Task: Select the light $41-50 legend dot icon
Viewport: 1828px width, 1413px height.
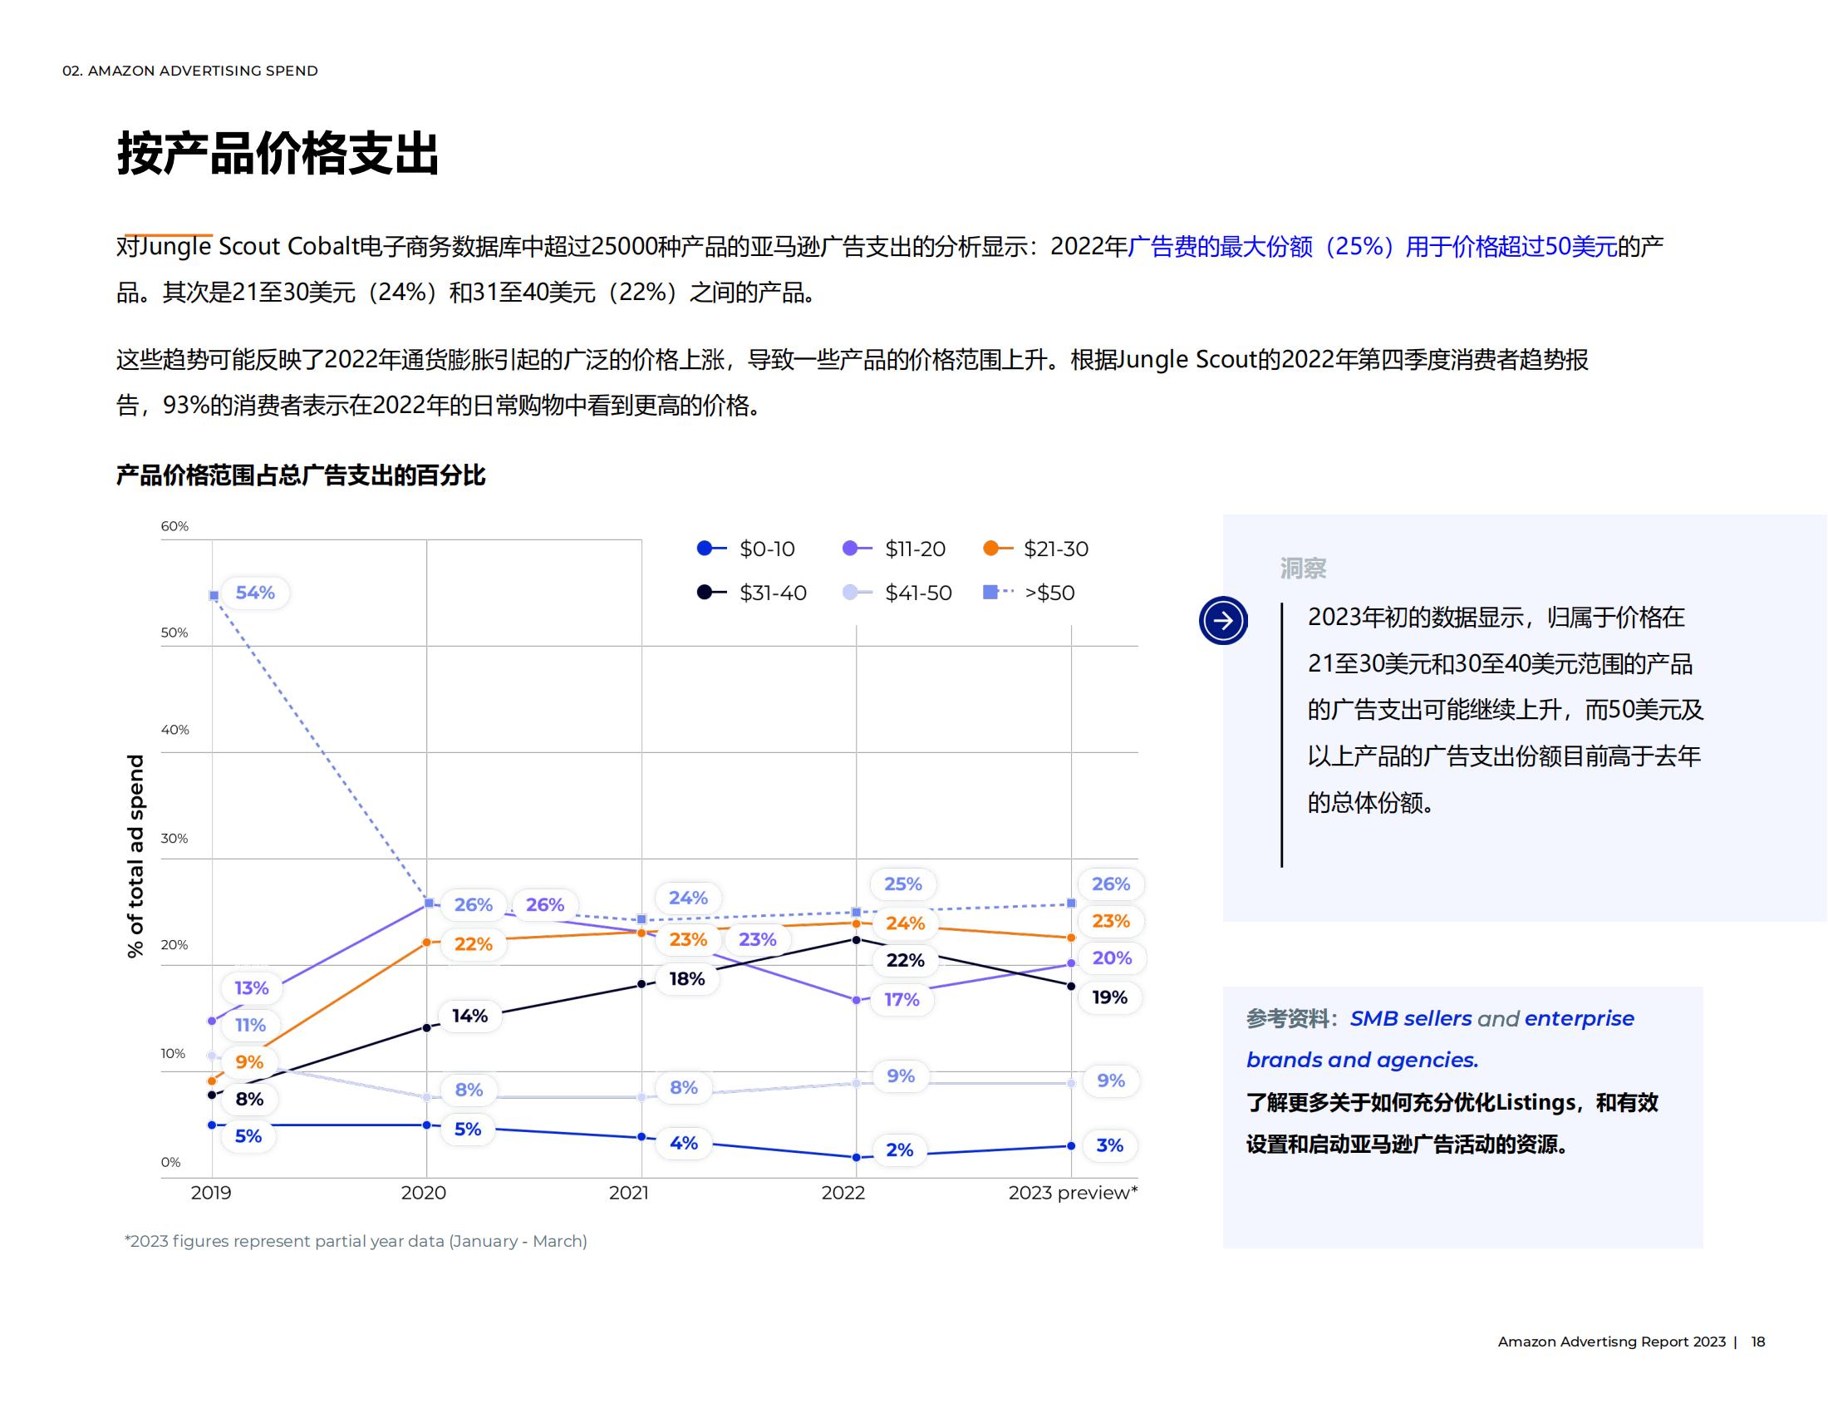Action: (x=848, y=593)
